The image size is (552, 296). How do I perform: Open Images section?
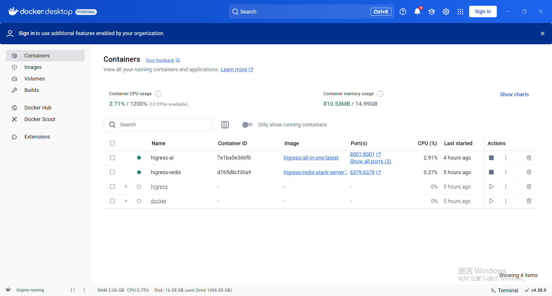45,67
